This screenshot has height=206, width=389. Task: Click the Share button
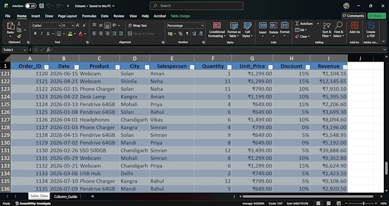376,16
